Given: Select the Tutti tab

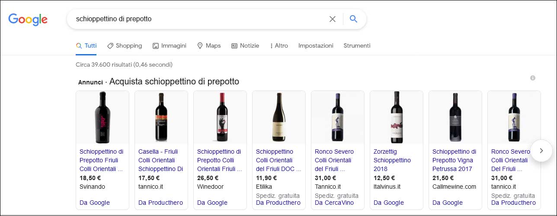Looking at the screenshot, I should (86, 45).
